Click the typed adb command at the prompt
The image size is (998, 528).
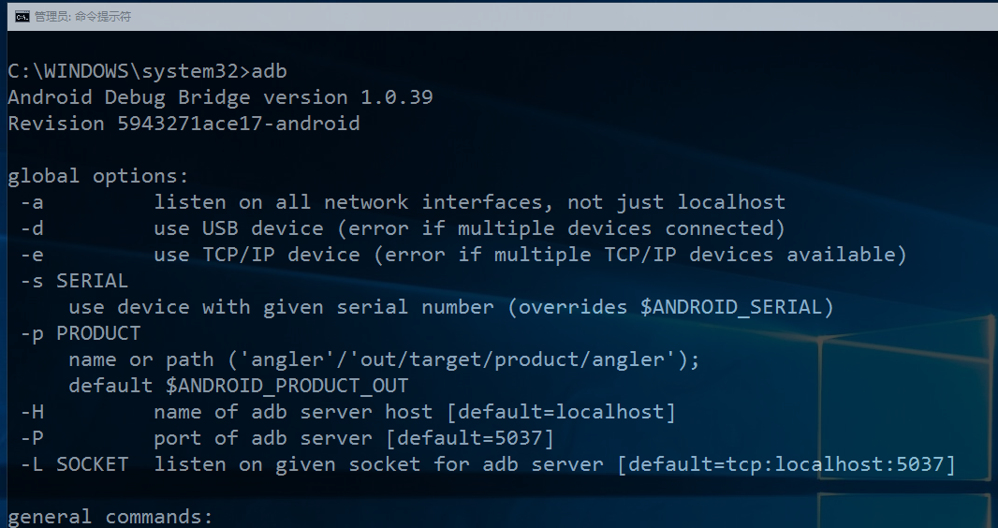[x=270, y=70]
